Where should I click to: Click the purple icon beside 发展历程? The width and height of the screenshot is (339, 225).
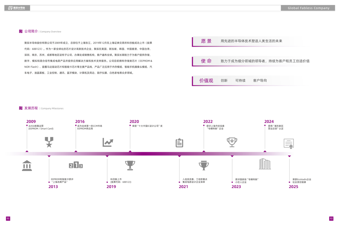click(x=21, y=108)
